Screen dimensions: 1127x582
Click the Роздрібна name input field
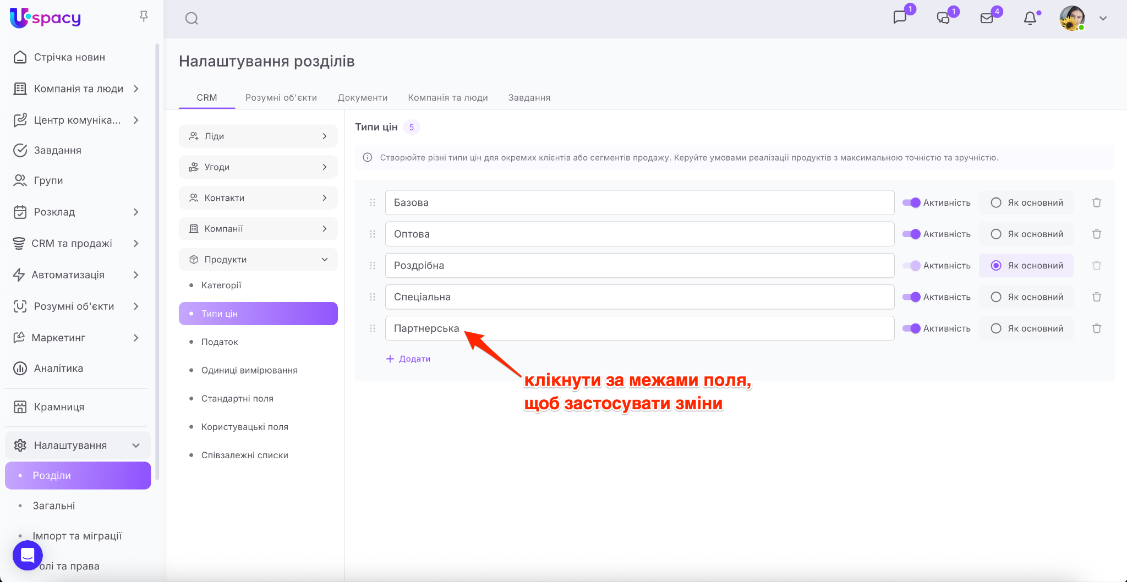tap(639, 266)
